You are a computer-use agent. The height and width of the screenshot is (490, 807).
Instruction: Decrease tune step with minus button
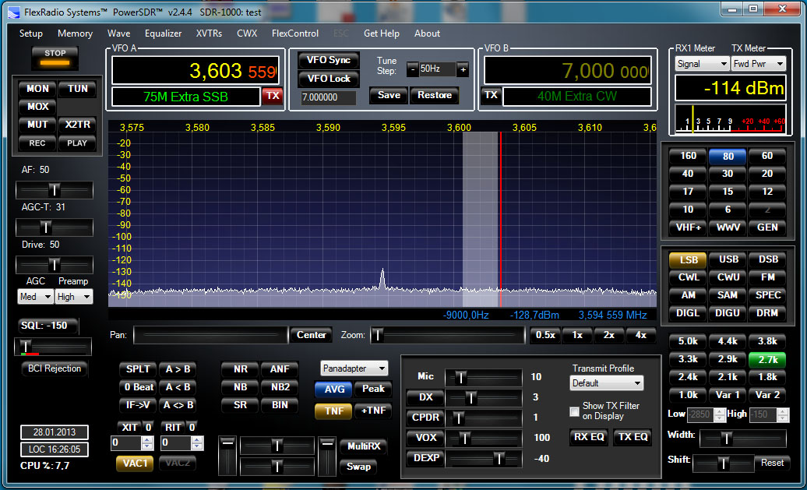coord(413,69)
